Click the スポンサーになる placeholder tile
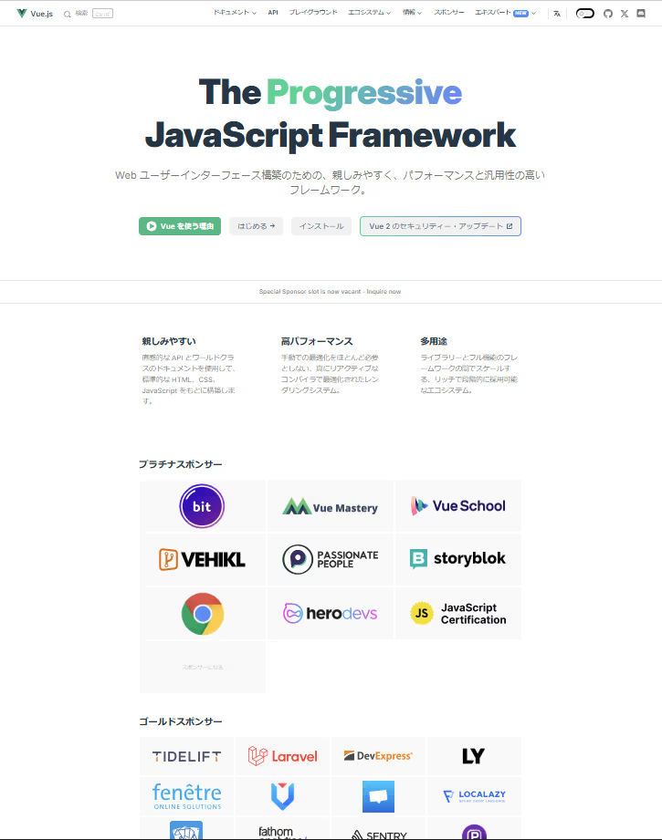This screenshot has width=662, height=840. 202,667
